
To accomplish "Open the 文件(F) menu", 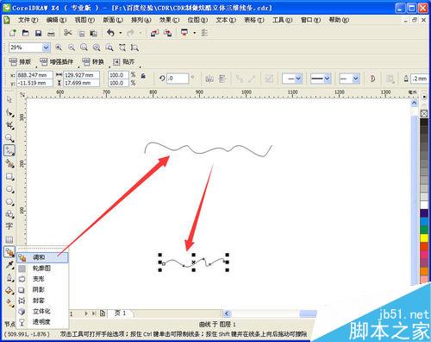I will click(28, 20).
